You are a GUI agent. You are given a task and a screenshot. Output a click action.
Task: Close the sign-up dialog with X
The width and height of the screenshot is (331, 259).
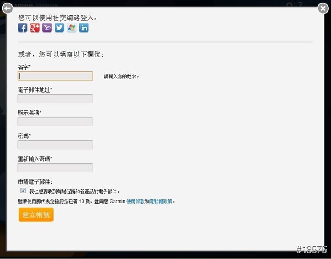(x=323, y=8)
